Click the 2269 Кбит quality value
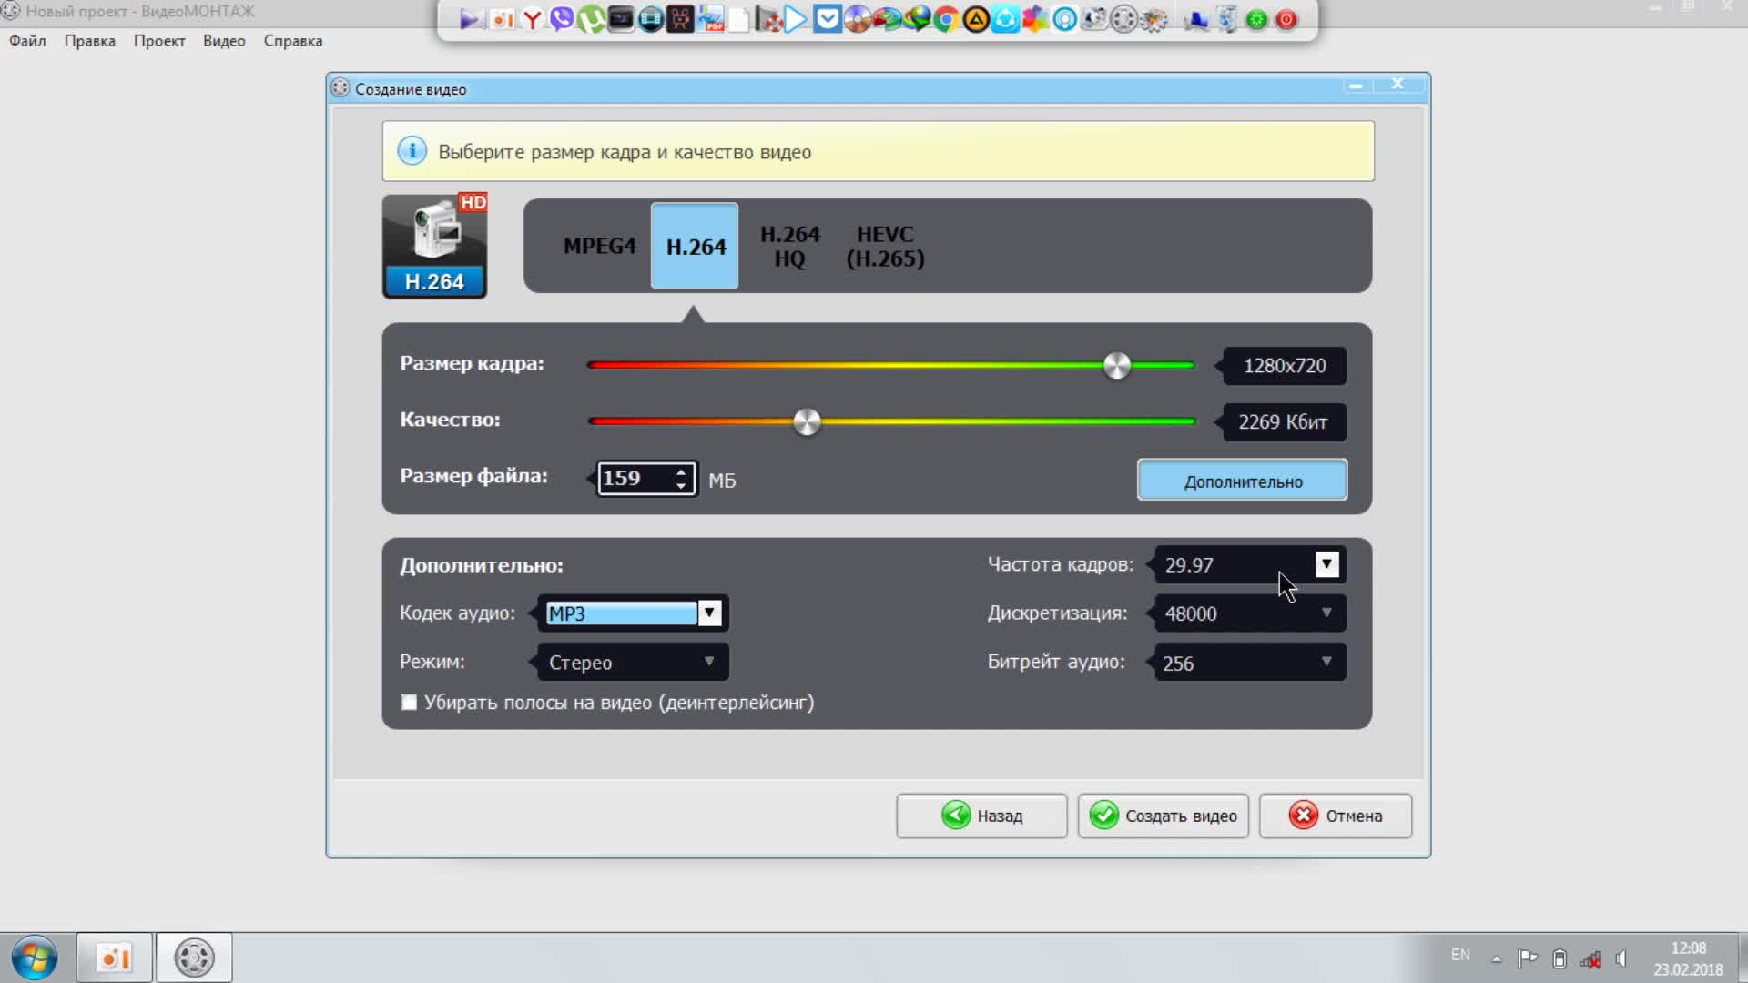 pos(1283,422)
